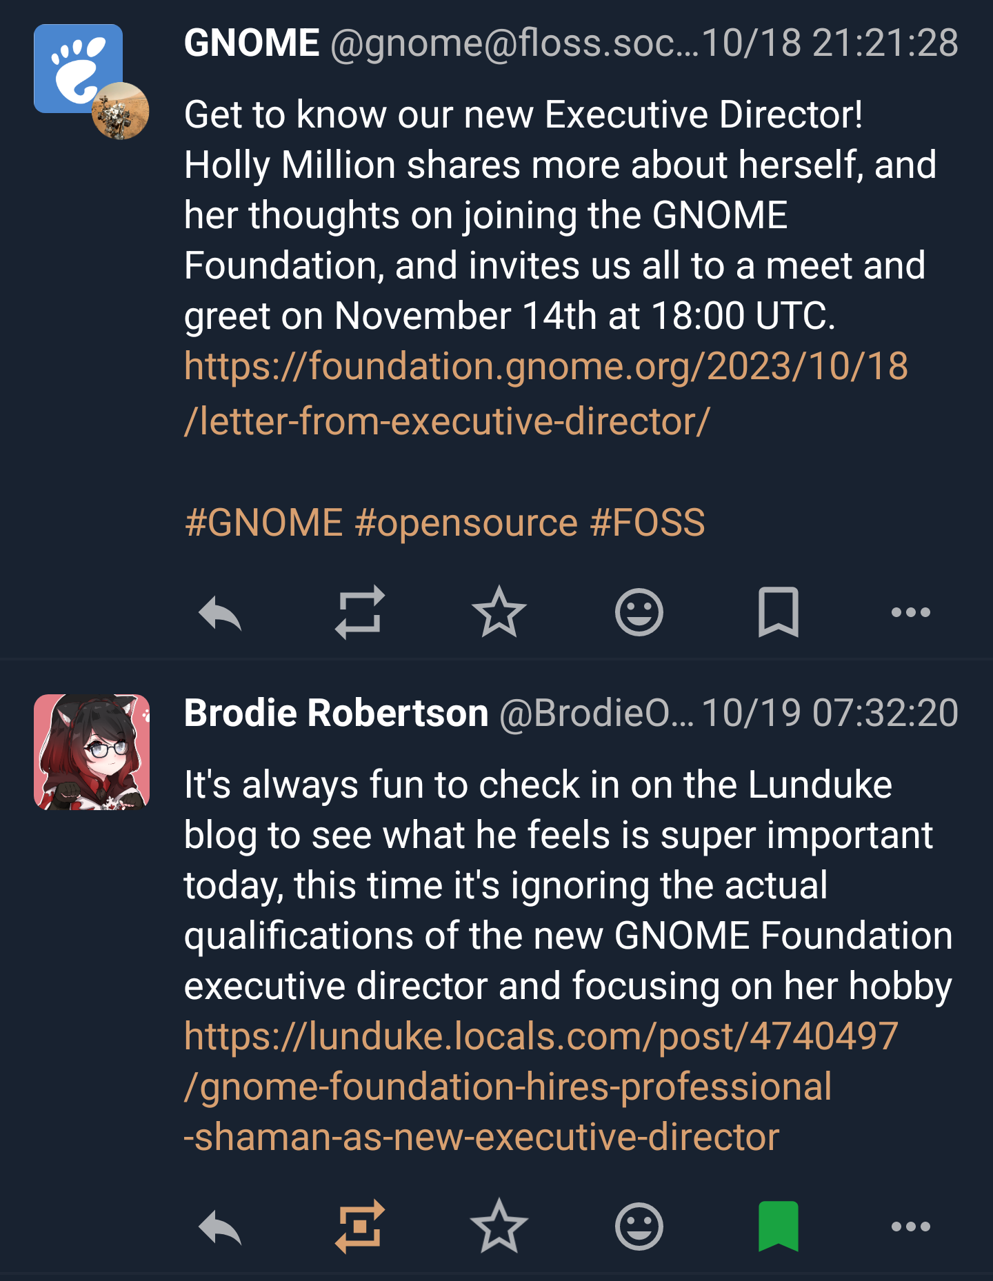Bookmark the GNOME post
Image resolution: width=993 pixels, height=1281 pixels.
click(x=779, y=612)
